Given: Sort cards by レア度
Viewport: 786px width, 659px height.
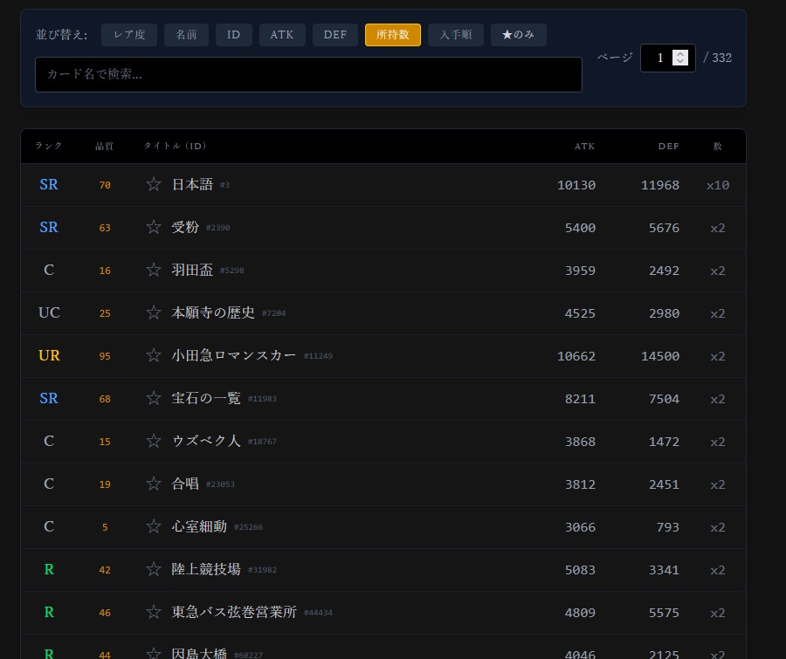Looking at the screenshot, I should click(129, 35).
